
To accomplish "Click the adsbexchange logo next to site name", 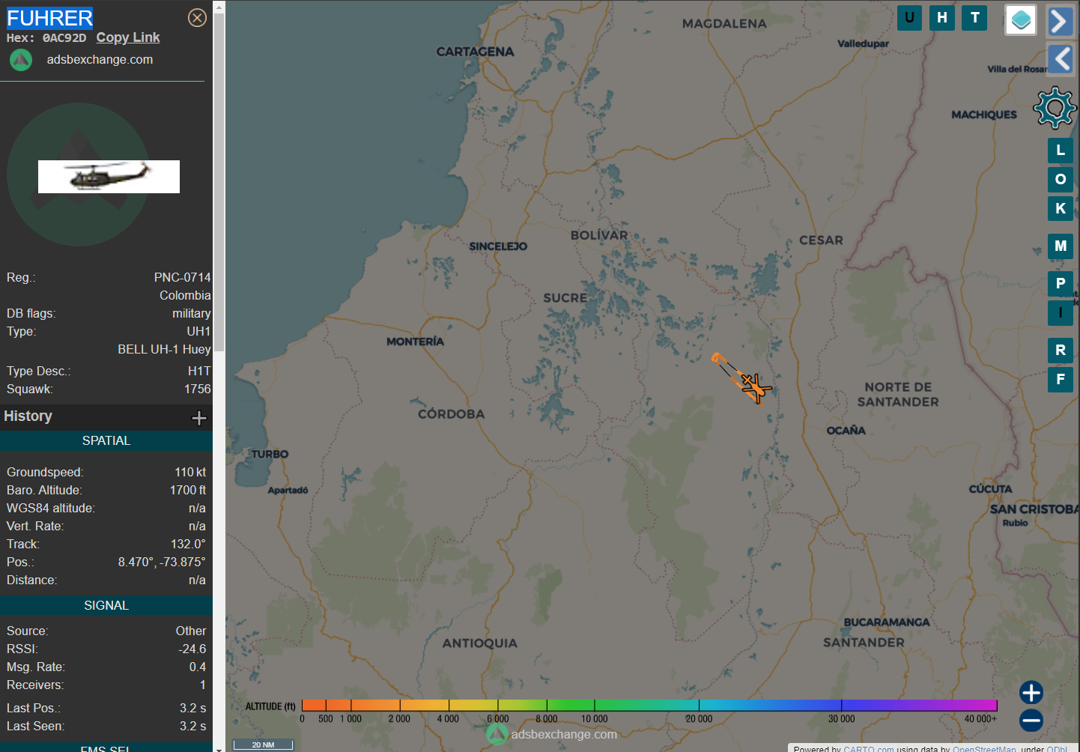I will 21,60.
